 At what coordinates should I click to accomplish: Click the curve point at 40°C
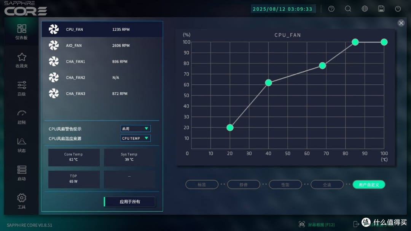(x=268, y=83)
